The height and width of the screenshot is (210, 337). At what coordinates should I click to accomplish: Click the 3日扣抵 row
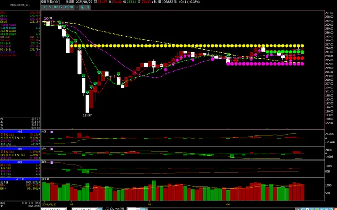[x=20, y=37]
